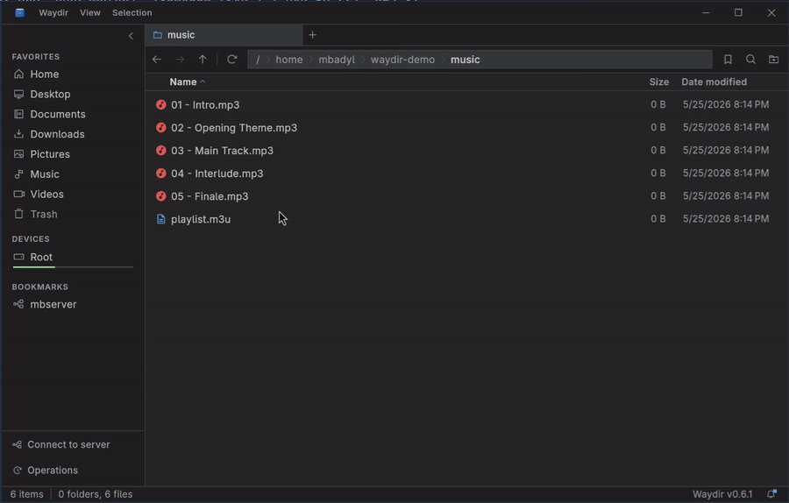
Task: Jump to mbadyl in the breadcrumb
Action: coord(337,60)
